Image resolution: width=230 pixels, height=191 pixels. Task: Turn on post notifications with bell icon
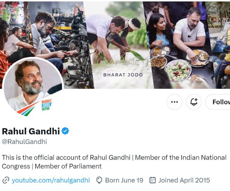pos(194,102)
